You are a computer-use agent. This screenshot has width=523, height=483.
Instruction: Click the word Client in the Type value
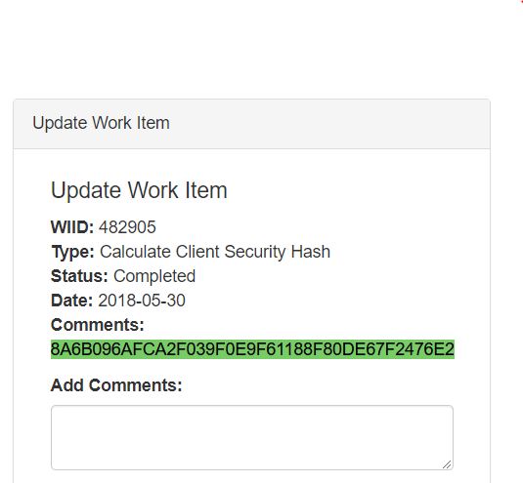point(197,252)
